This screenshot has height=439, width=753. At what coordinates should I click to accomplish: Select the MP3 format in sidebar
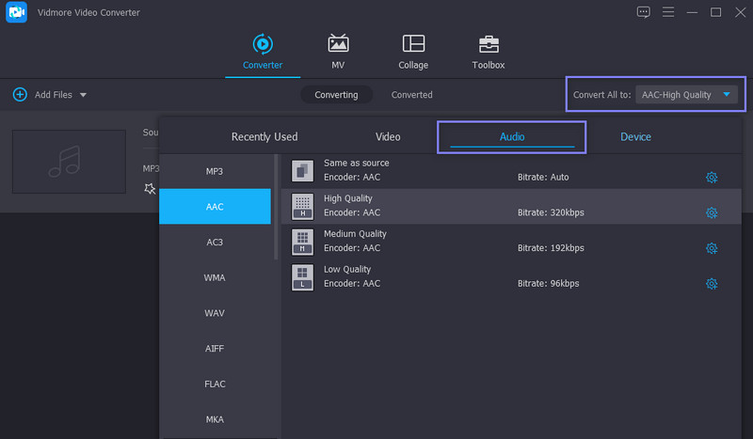pyautogui.click(x=215, y=171)
